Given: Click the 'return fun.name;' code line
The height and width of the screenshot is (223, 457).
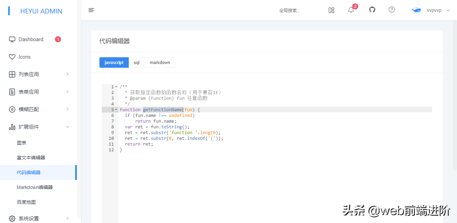Looking at the screenshot, I should 156,121.
